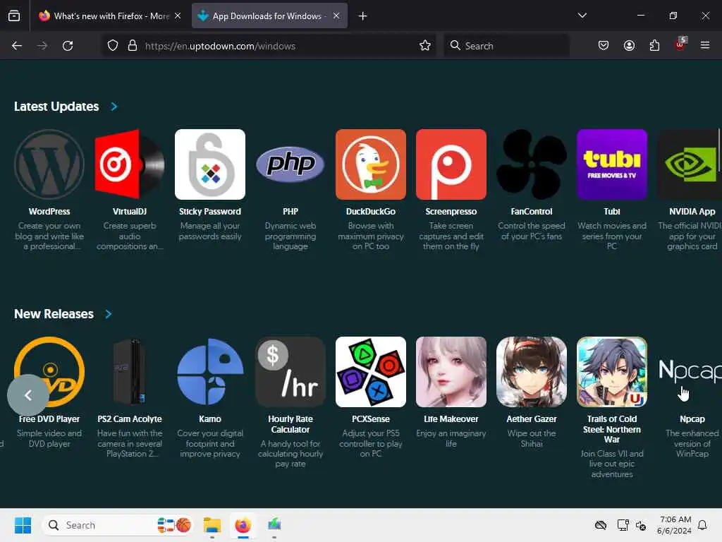Screen dimensions: 722x542
Task: Open the FanControl title link
Action: 532,212
